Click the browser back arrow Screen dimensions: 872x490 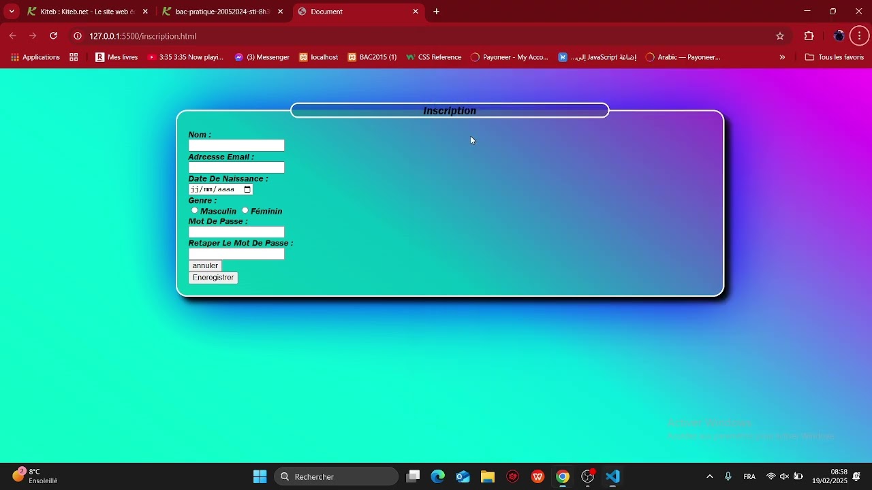point(12,36)
